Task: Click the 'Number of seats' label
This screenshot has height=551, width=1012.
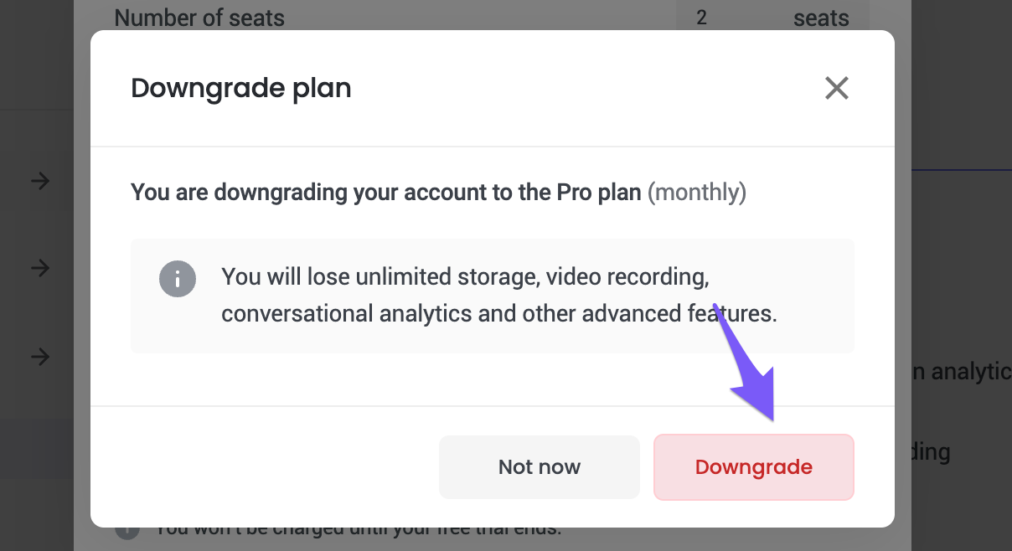Action: point(199,18)
